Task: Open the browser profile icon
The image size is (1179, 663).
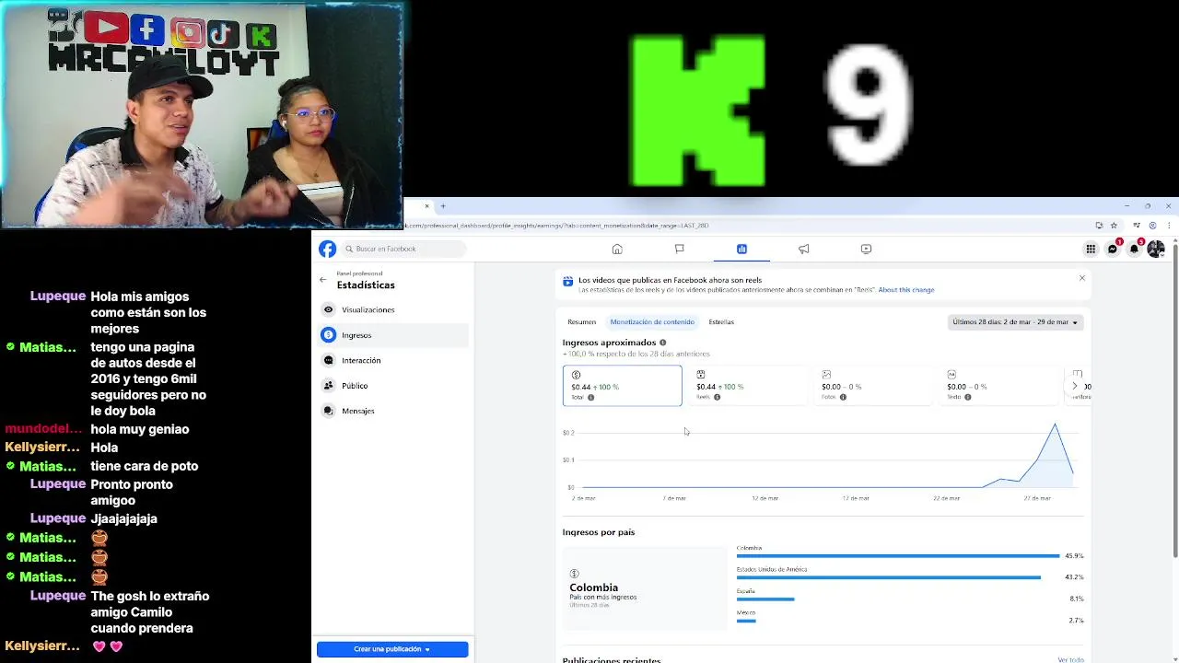Action: [1152, 226]
